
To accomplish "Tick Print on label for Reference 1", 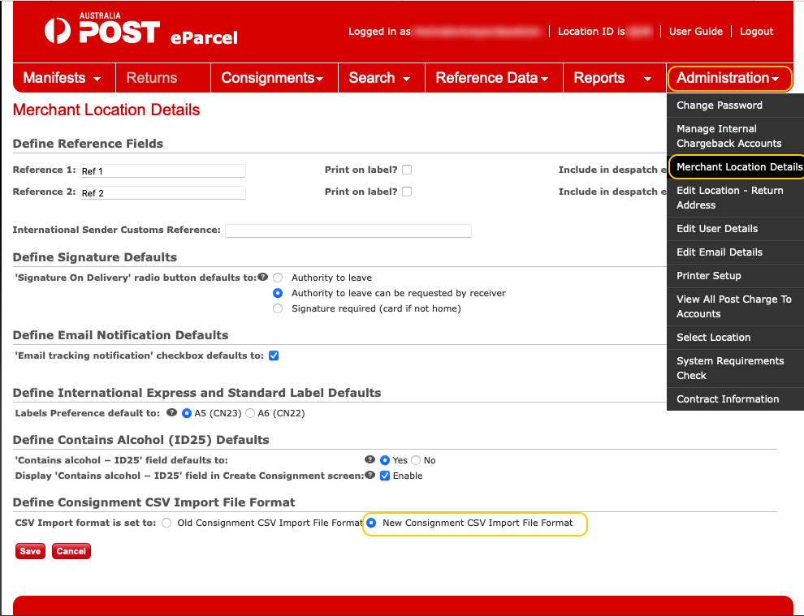I will click(x=407, y=170).
